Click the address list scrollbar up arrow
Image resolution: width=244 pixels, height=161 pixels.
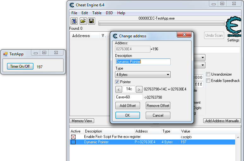pyautogui.click(x=238, y=137)
